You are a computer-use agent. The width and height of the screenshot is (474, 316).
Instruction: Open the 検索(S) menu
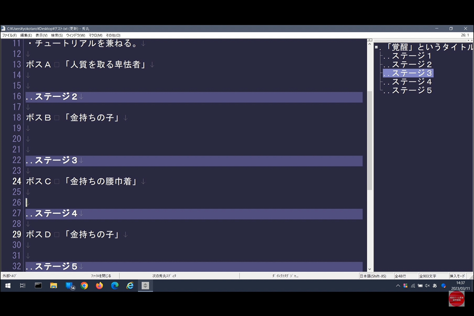(x=57, y=35)
